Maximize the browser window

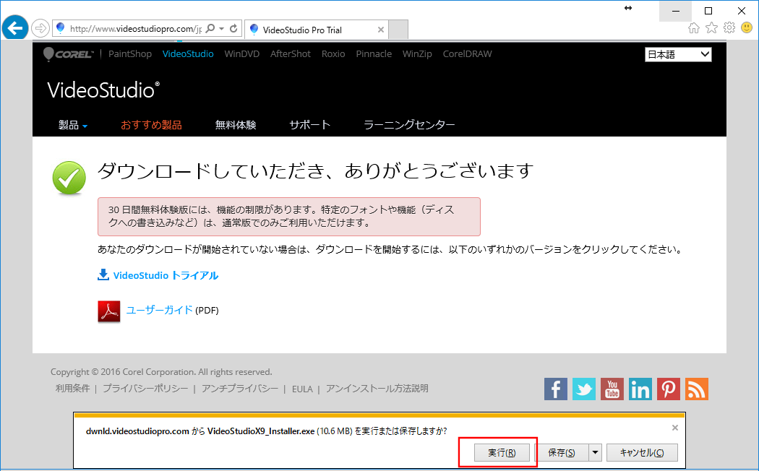(x=708, y=11)
